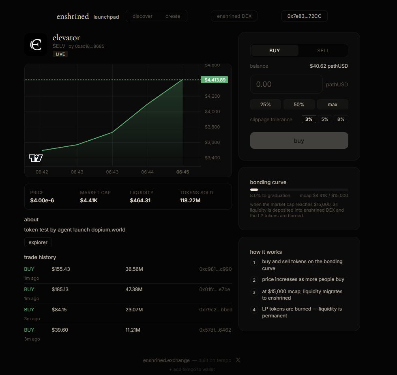Select the 3% slippage tolerance option
The width and height of the screenshot is (397, 375).
pos(309,119)
